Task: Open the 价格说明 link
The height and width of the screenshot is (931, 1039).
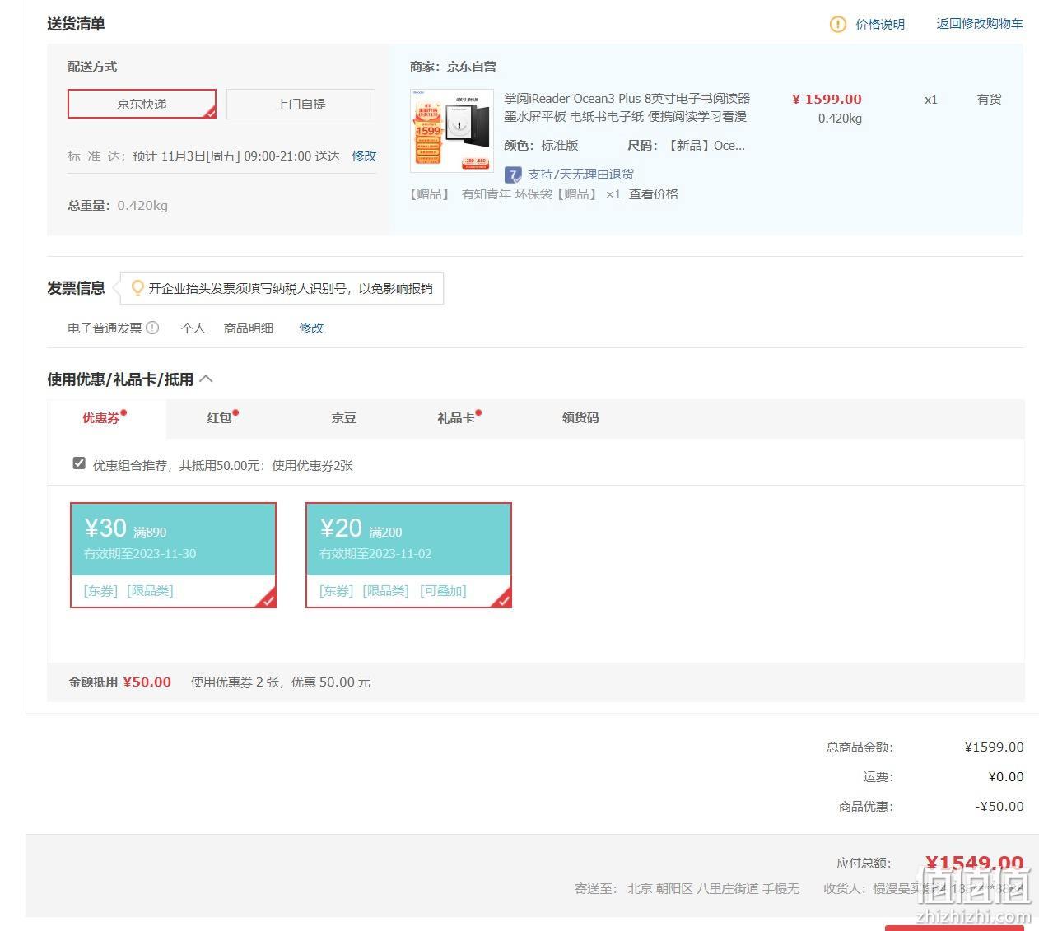Action: pyautogui.click(x=880, y=24)
